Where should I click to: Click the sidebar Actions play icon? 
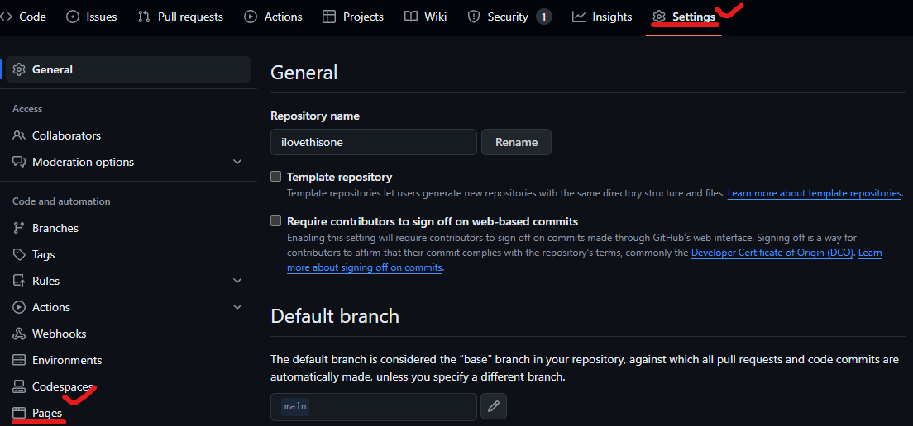[x=19, y=307]
